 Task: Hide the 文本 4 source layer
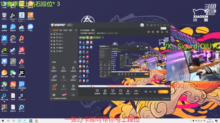51,34
